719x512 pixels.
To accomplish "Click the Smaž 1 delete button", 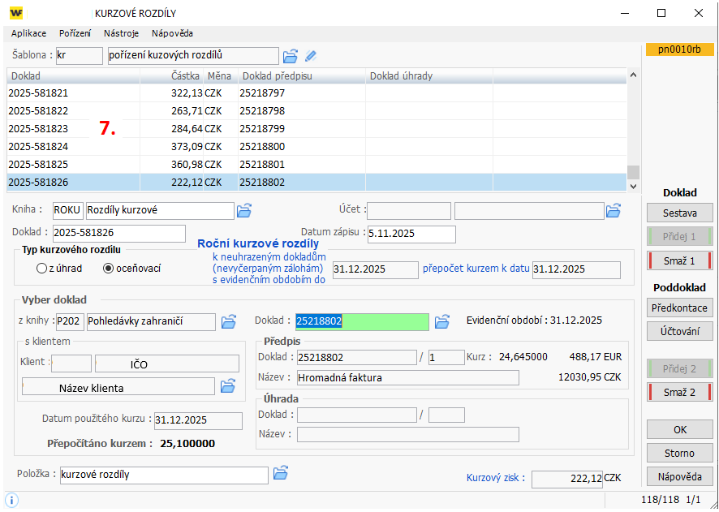I will coord(679,260).
